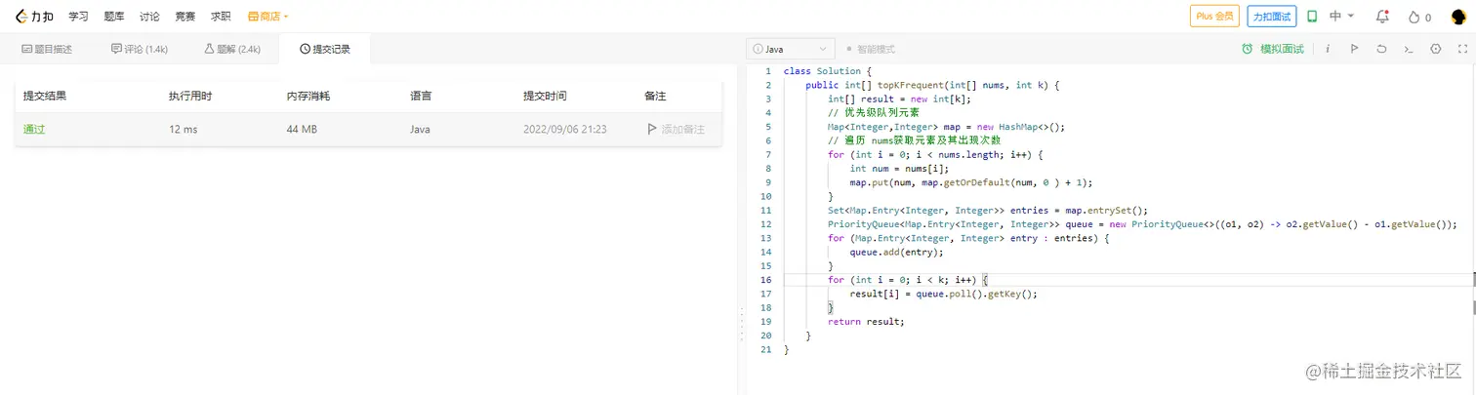
Task: Click the Plus 会员 button
Action: click(1214, 17)
